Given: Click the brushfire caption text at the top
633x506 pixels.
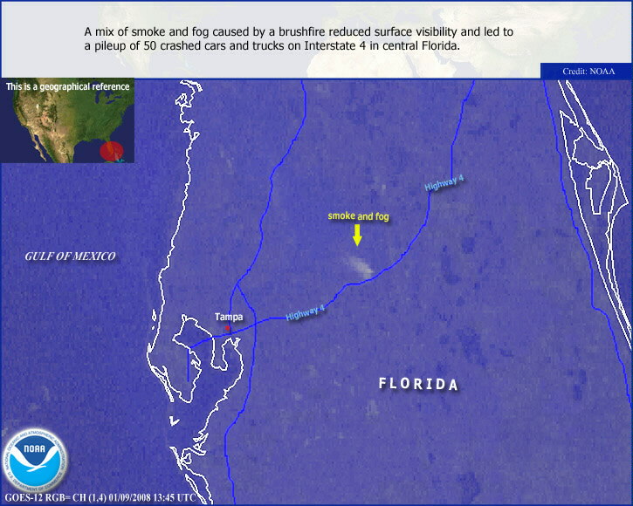Looking at the screenshot, I should pos(299,38).
